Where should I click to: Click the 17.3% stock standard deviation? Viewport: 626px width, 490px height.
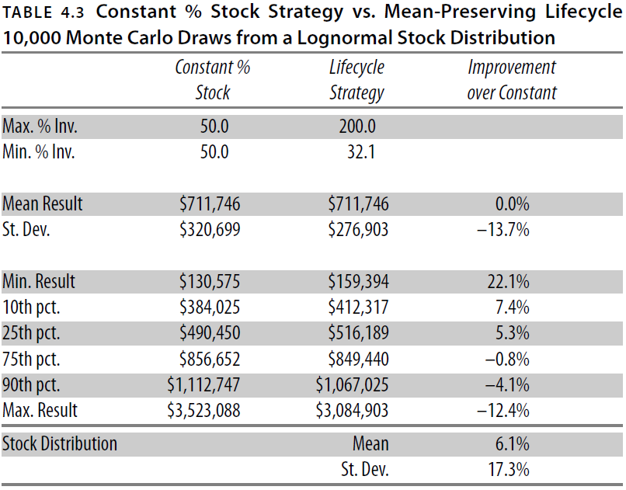pyautogui.click(x=510, y=469)
